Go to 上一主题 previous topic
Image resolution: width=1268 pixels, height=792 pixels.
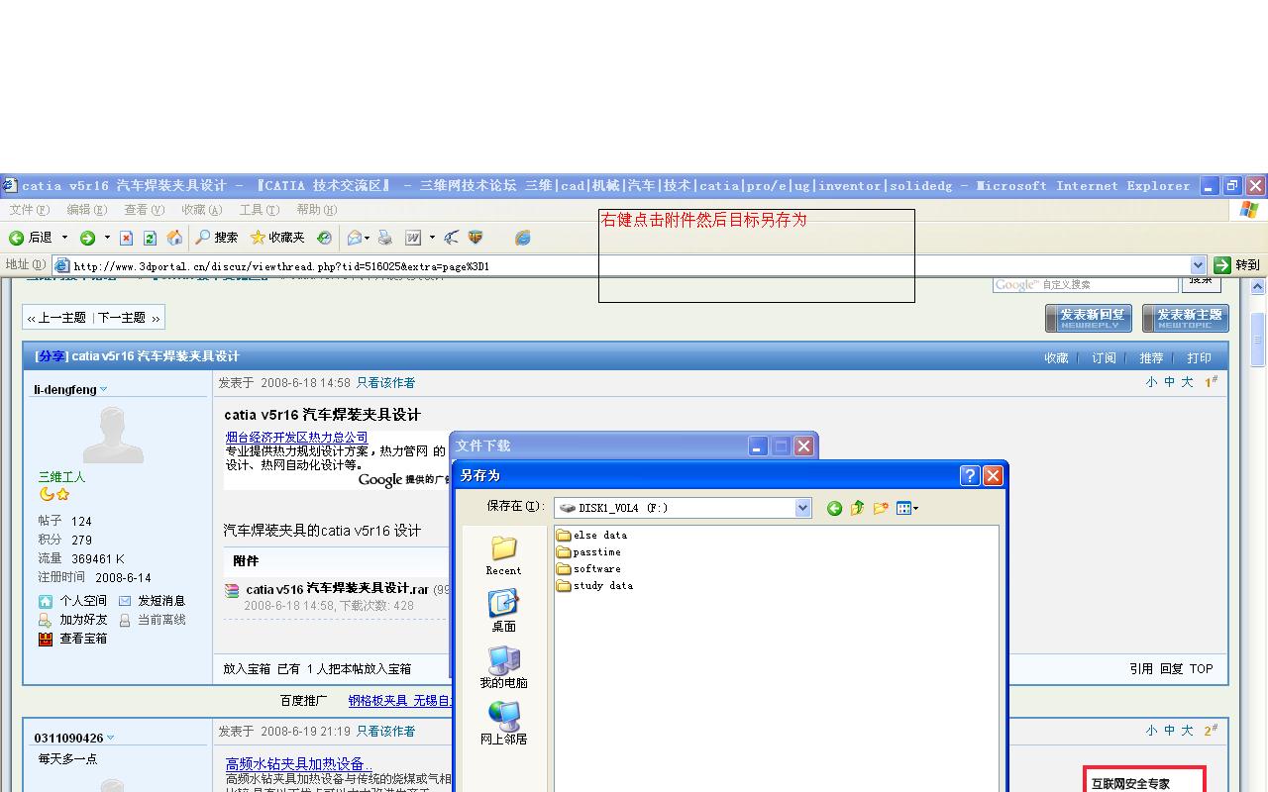56,318
